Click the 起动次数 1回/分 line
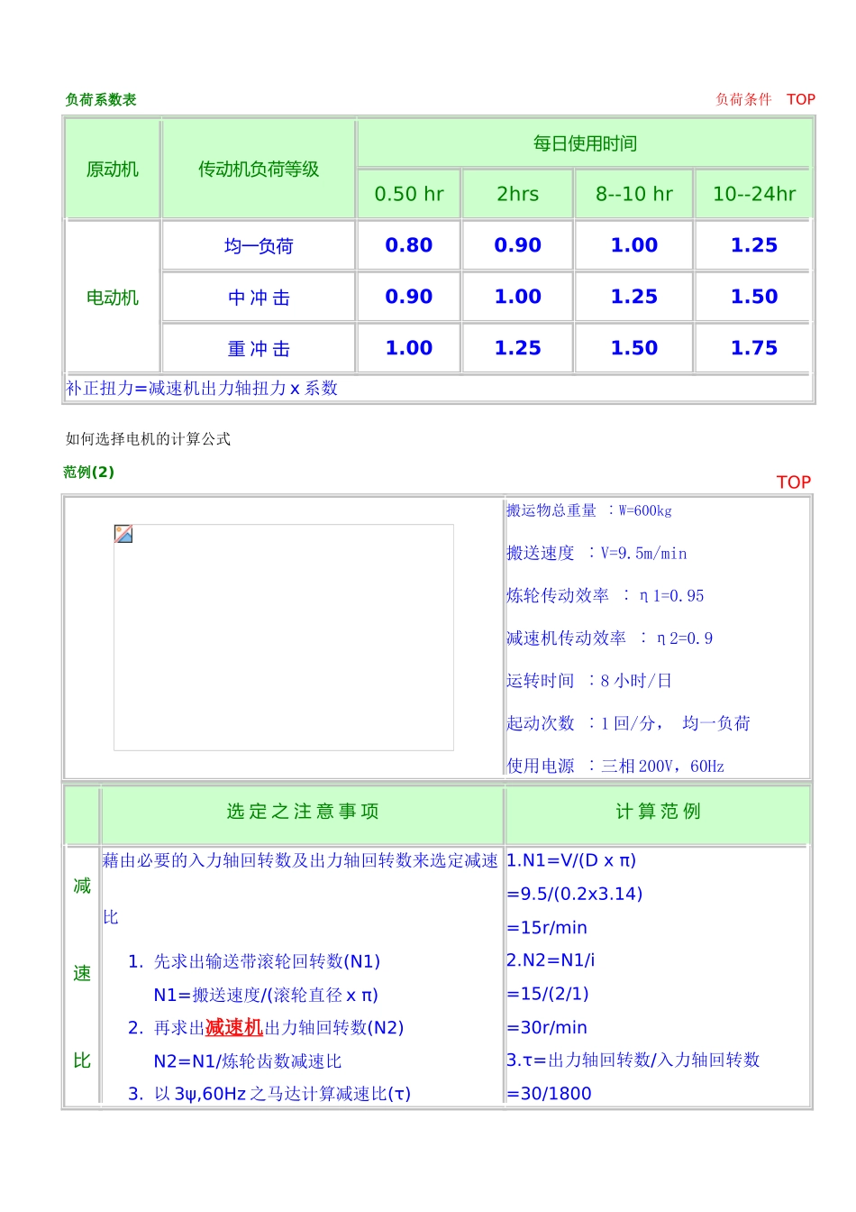 (x=628, y=722)
